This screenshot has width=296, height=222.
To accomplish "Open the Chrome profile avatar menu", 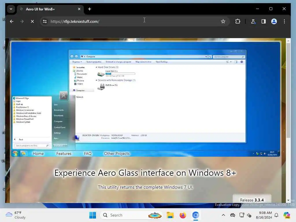I will pos(274,21).
